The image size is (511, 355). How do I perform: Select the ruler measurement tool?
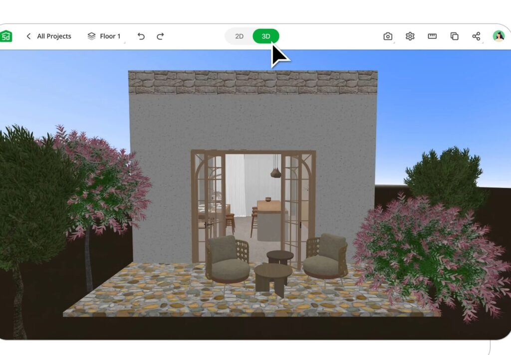coord(432,36)
